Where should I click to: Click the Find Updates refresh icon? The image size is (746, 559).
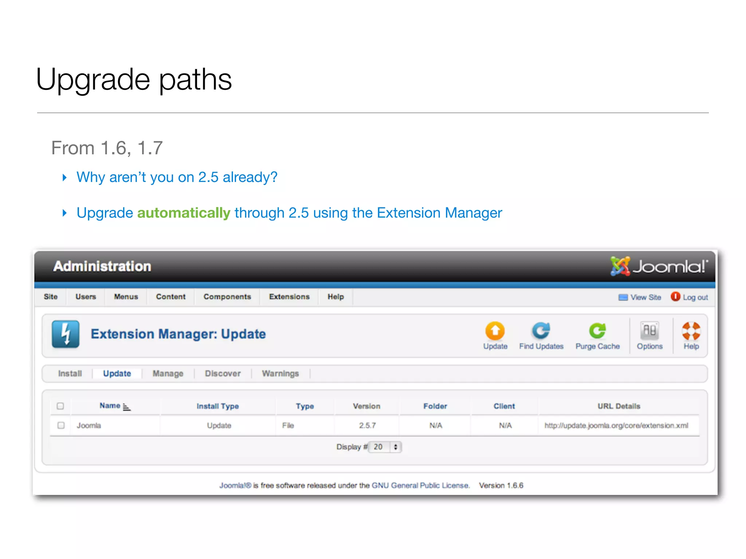click(x=541, y=331)
